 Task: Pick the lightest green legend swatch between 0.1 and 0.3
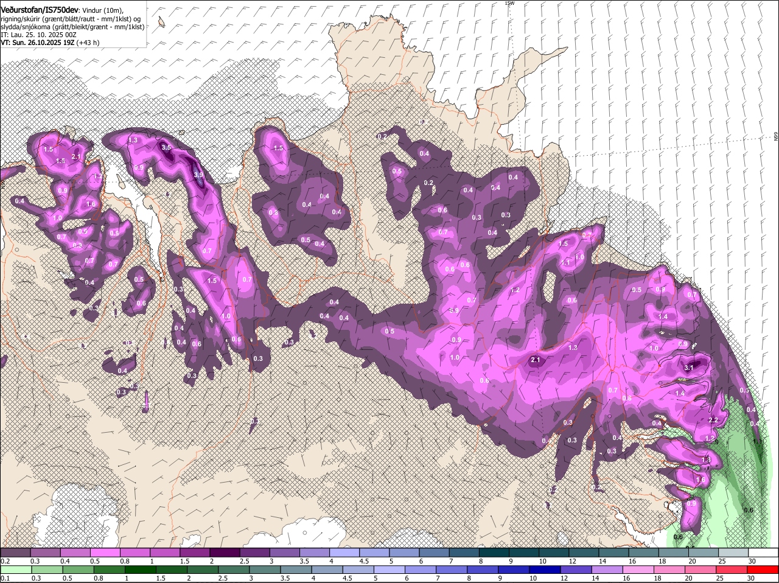(x=15, y=570)
